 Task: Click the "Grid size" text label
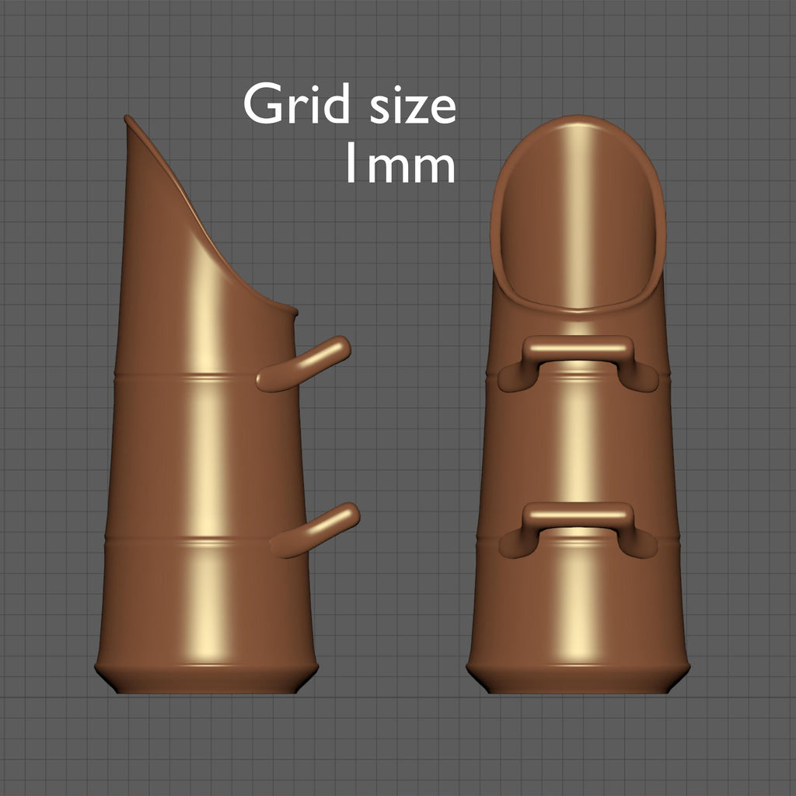[350, 103]
